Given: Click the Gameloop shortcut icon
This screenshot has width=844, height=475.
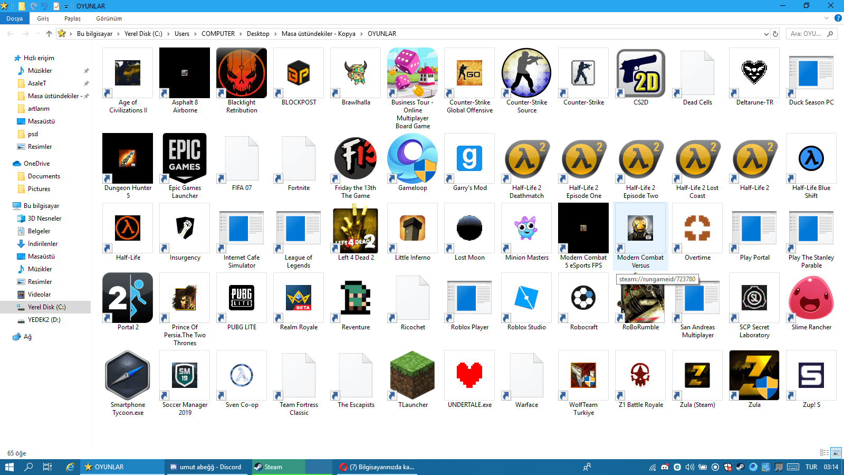Looking at the screenshot, I should [x=413, y=158].
